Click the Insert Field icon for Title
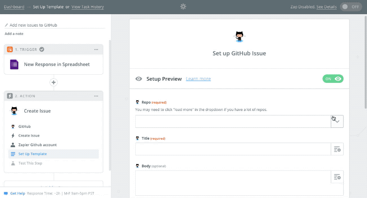 tap(337, 149)
